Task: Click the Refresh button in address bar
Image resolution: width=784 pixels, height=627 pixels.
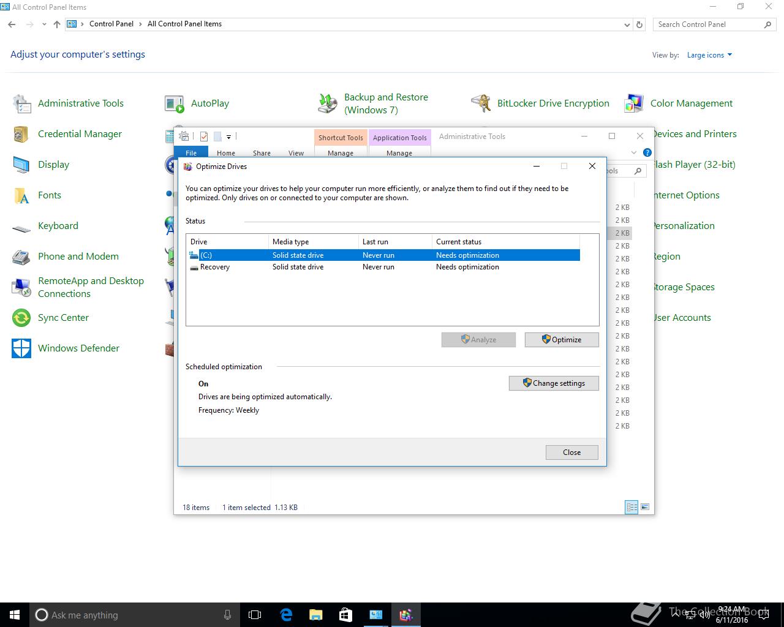Action: (x=639, y=24)
